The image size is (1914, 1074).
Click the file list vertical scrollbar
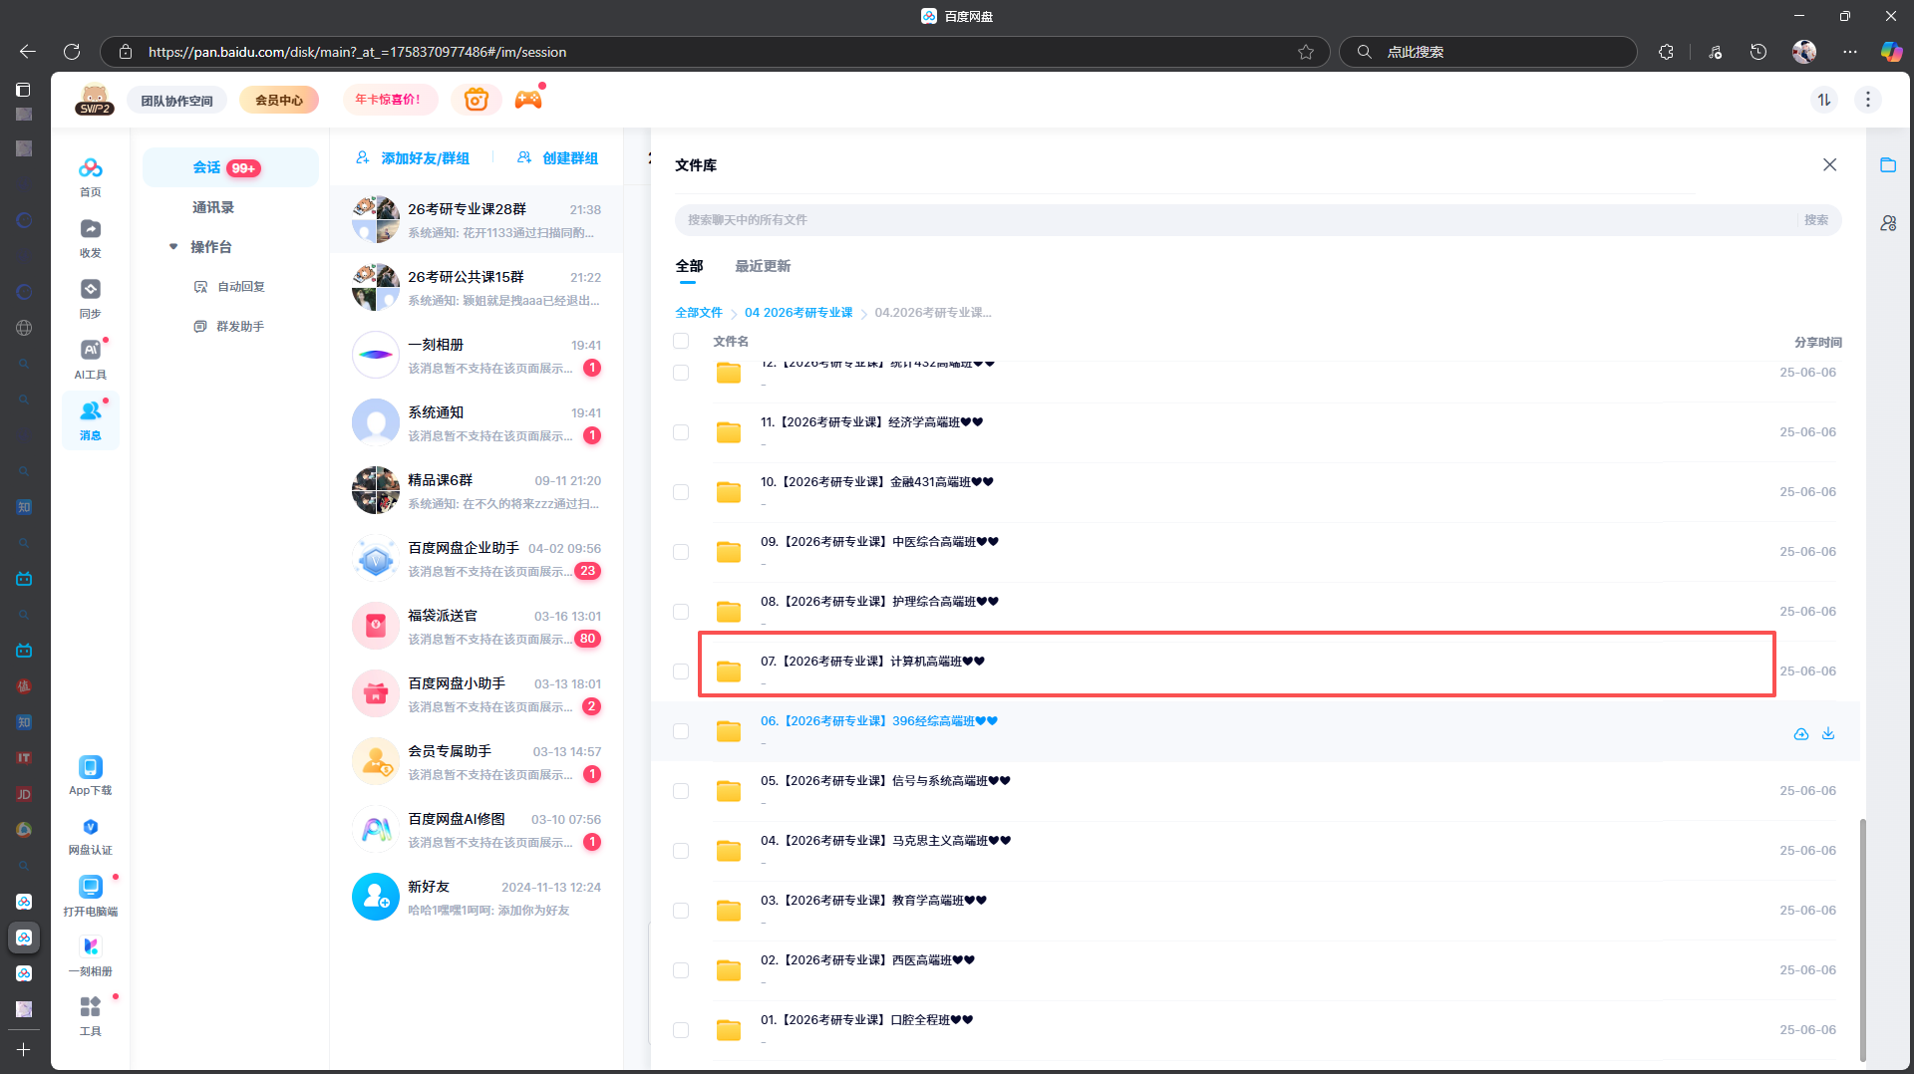click(1862, 937)
